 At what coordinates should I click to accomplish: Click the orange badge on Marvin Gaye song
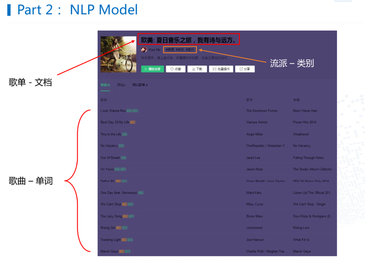click(x=121, y=251)
